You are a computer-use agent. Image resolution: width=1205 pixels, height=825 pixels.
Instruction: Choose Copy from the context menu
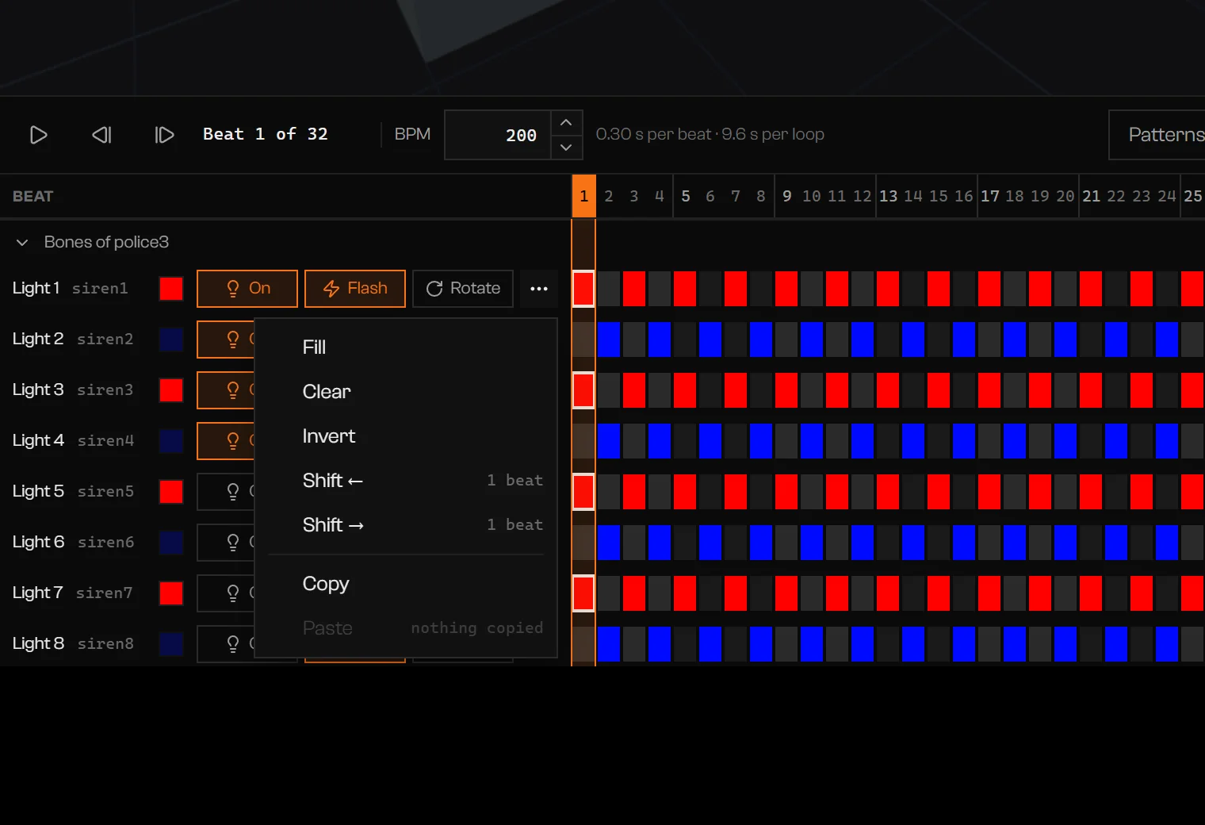406,584
